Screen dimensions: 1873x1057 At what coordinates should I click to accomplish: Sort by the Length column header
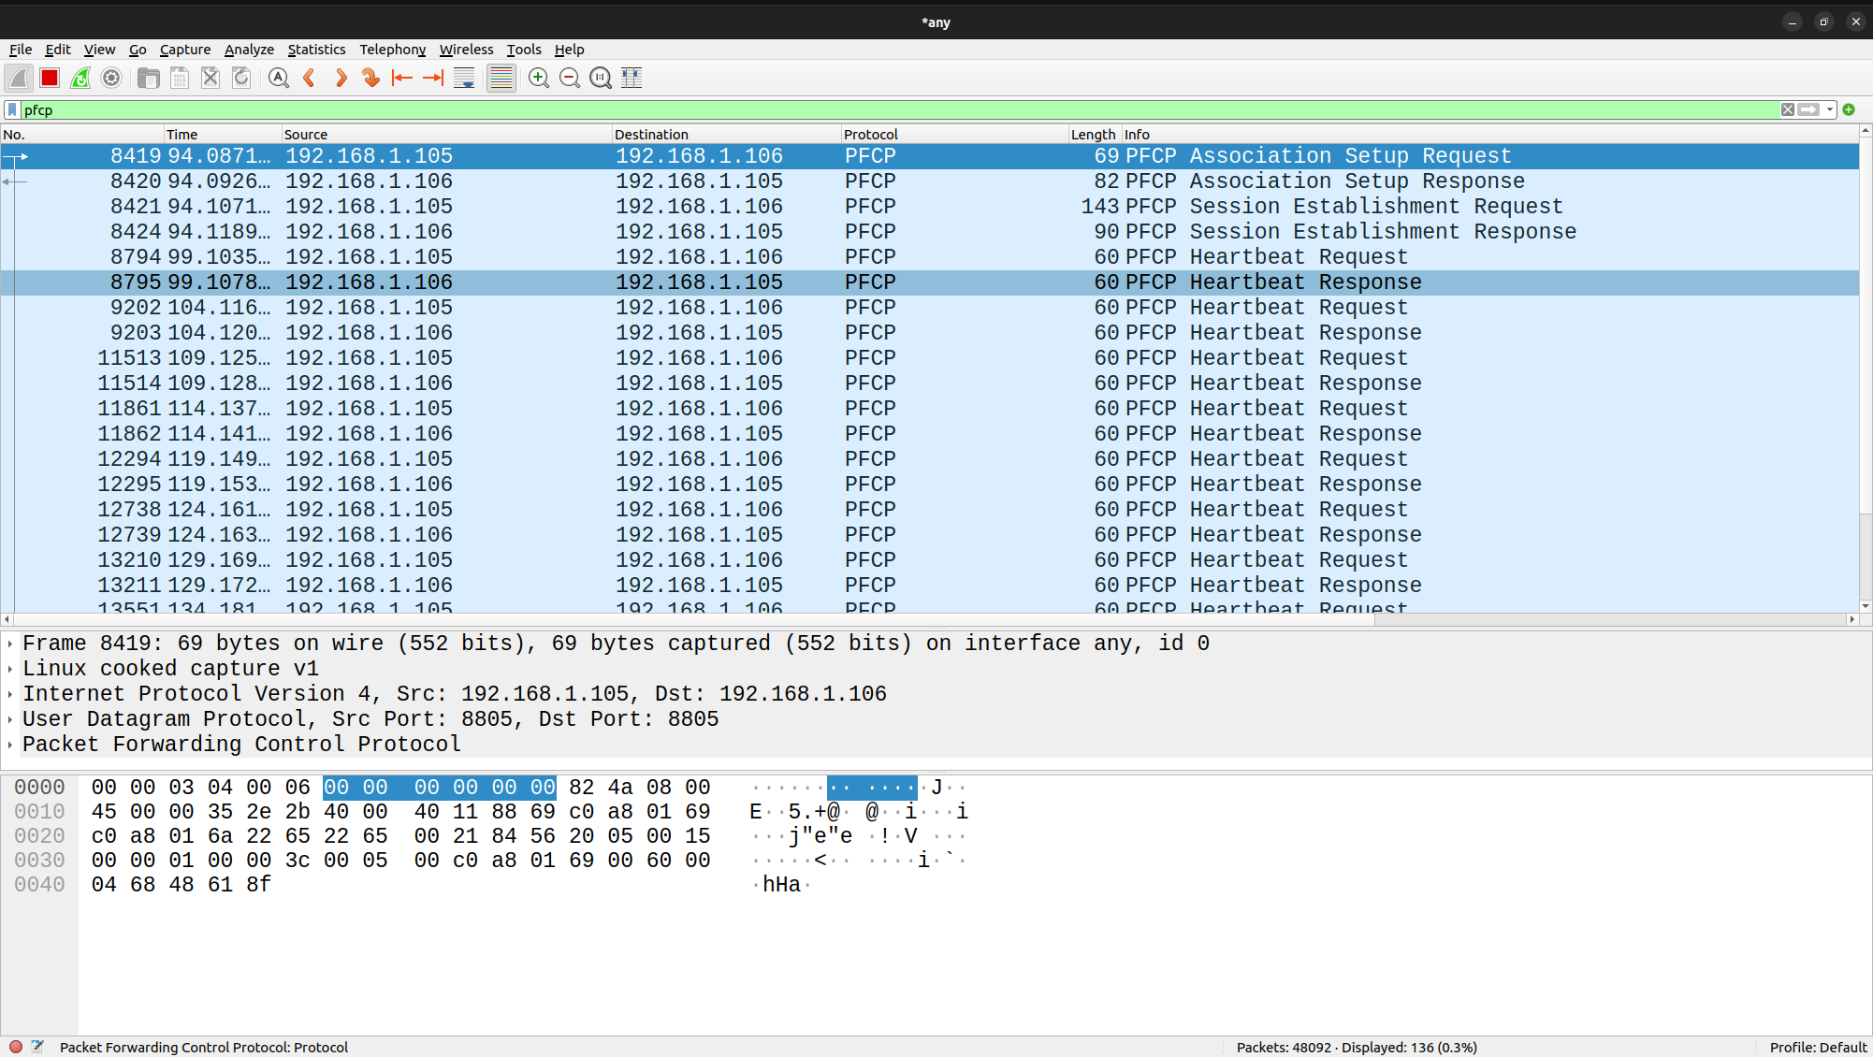[x=1095, y=135]
